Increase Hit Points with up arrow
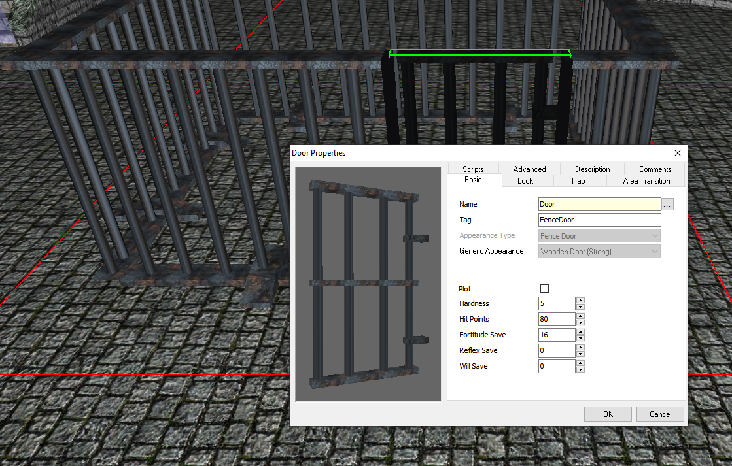Image resolution: width=732 pixels, height=466 pixels. 581,316
